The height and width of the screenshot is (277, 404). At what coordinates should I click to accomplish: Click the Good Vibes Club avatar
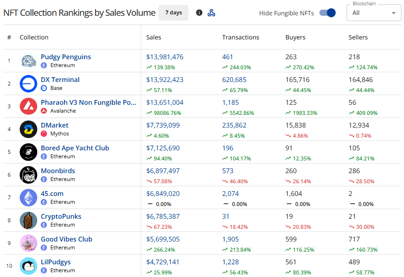pyautogui.click(x=28, y=243)
